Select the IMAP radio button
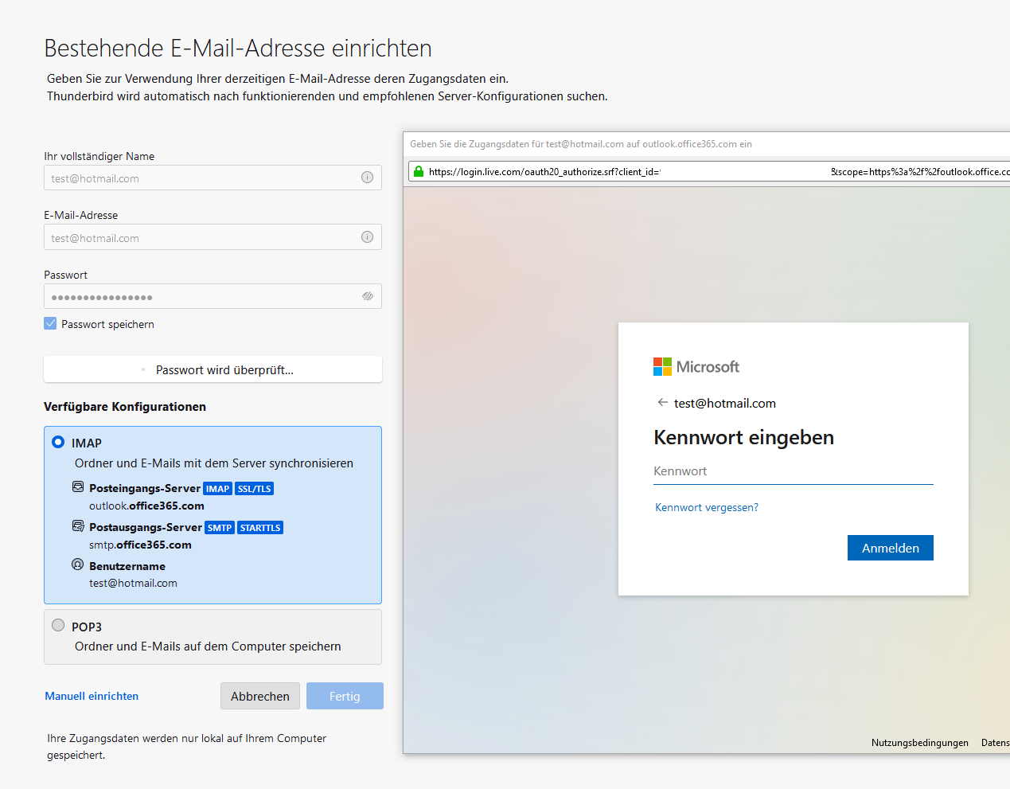1010x789 pixels. click(x=58, y=442)
